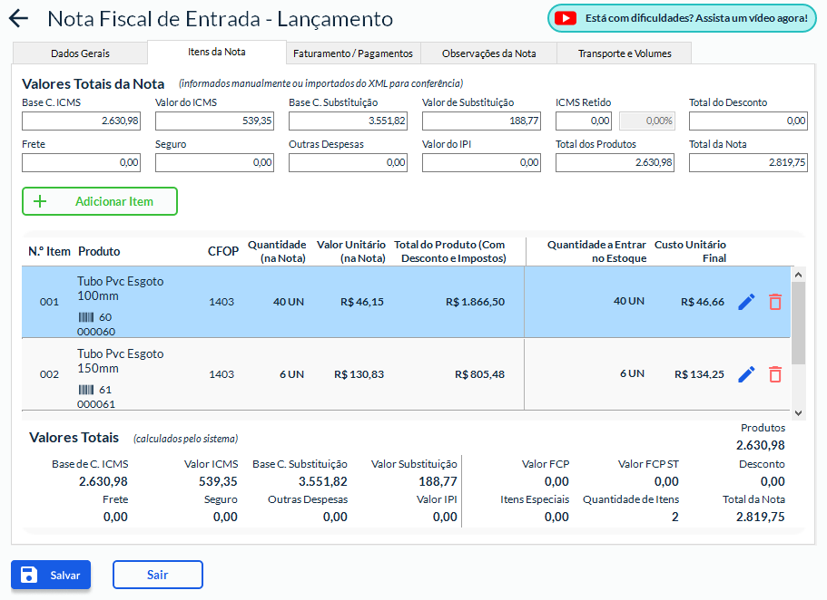Viewport: 827px width, 600px height.
Task: Click the barcode icon of item 002
Action: [86, 390]
